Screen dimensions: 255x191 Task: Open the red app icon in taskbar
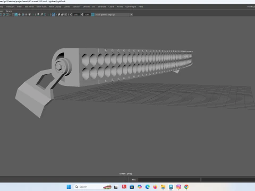click(x=124, y=187)
